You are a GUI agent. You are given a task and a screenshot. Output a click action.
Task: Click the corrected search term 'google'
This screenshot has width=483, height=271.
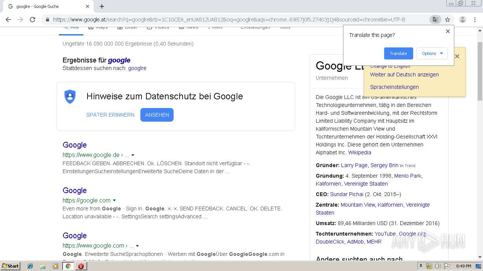[x=119, y=60]
